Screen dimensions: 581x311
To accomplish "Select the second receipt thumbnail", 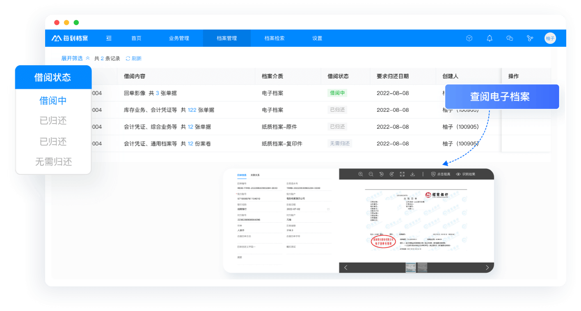I will point(422,268).
